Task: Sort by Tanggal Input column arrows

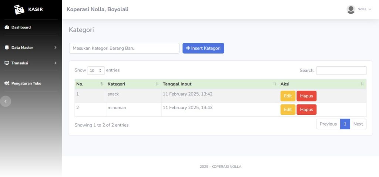Action: point(275,84)
